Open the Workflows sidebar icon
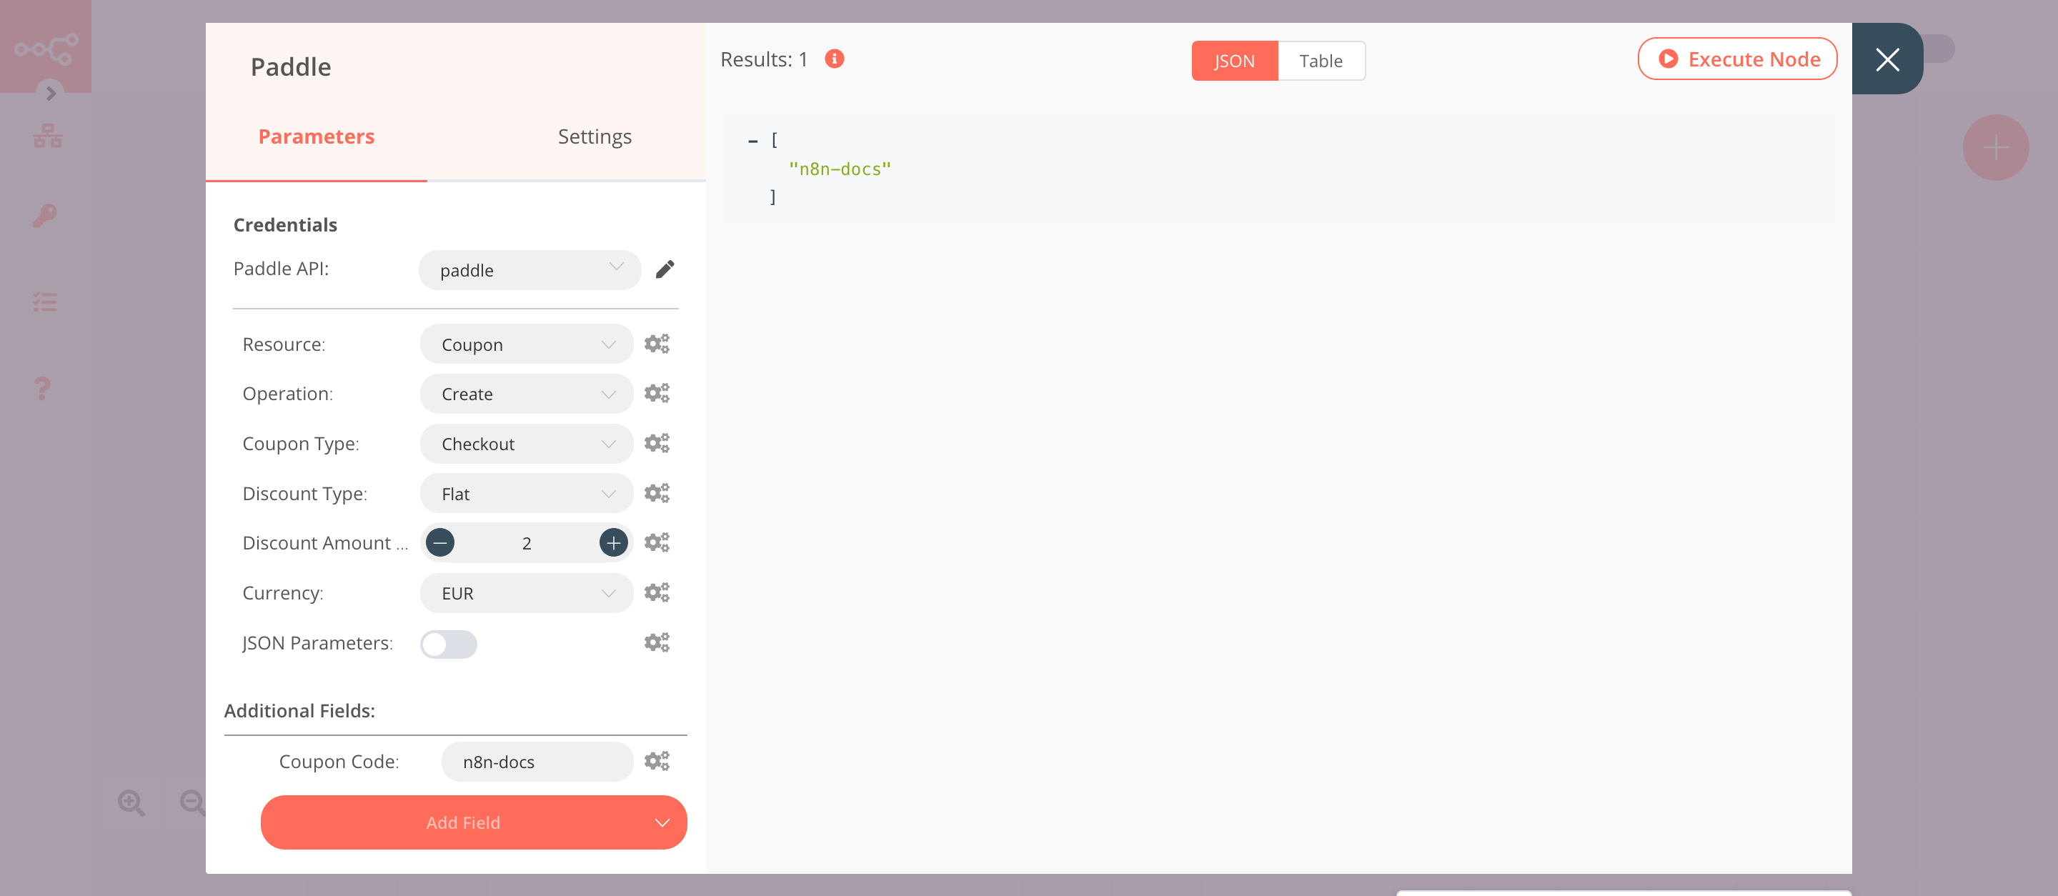Image resolution: width=2058 pixels, height=896 pixels. [x=46, y=135]
